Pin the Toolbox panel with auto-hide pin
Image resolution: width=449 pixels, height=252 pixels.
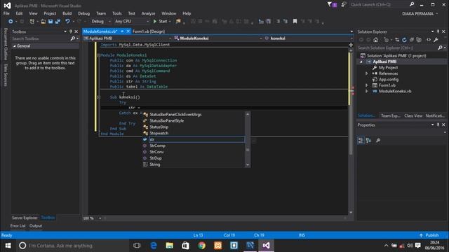point(70,31)
